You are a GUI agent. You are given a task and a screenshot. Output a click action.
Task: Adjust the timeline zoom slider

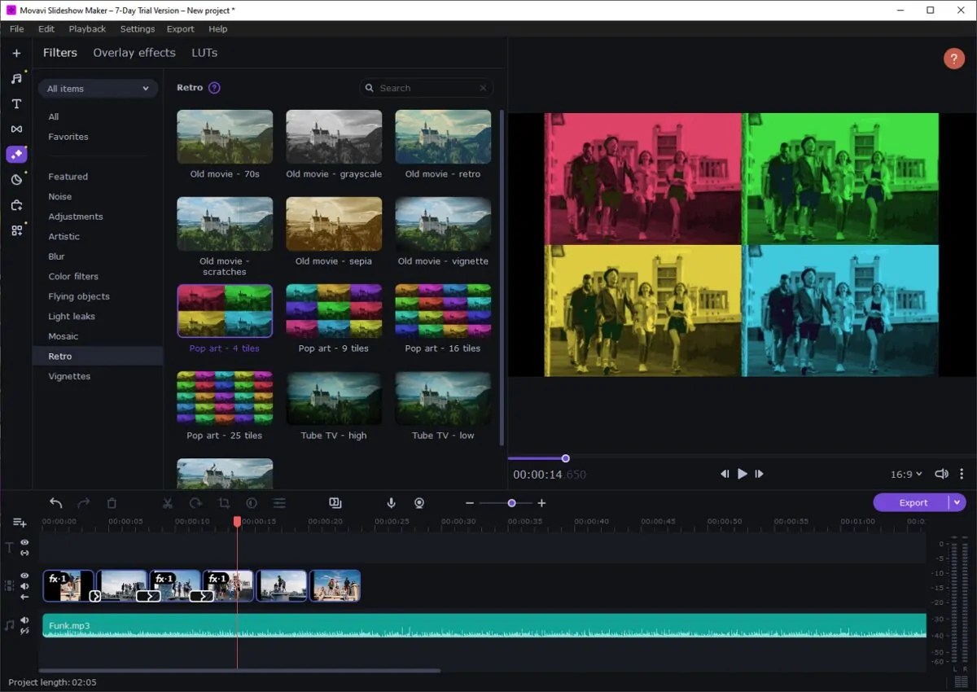tap(511, 503)
